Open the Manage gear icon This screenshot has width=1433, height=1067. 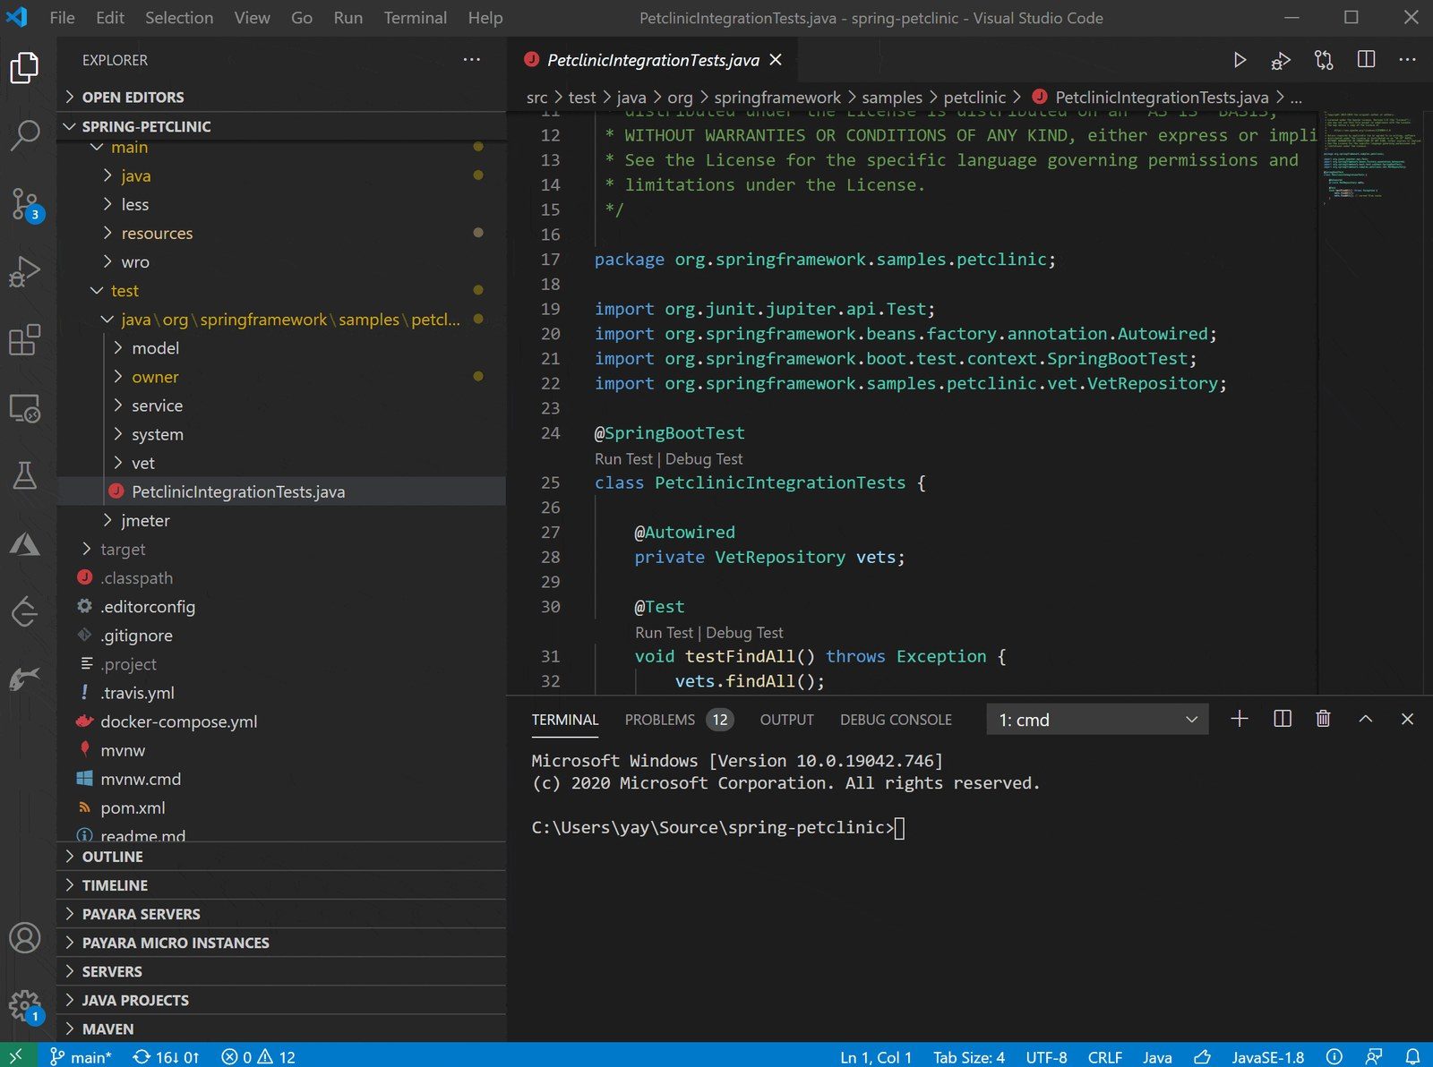[24, 1006]
